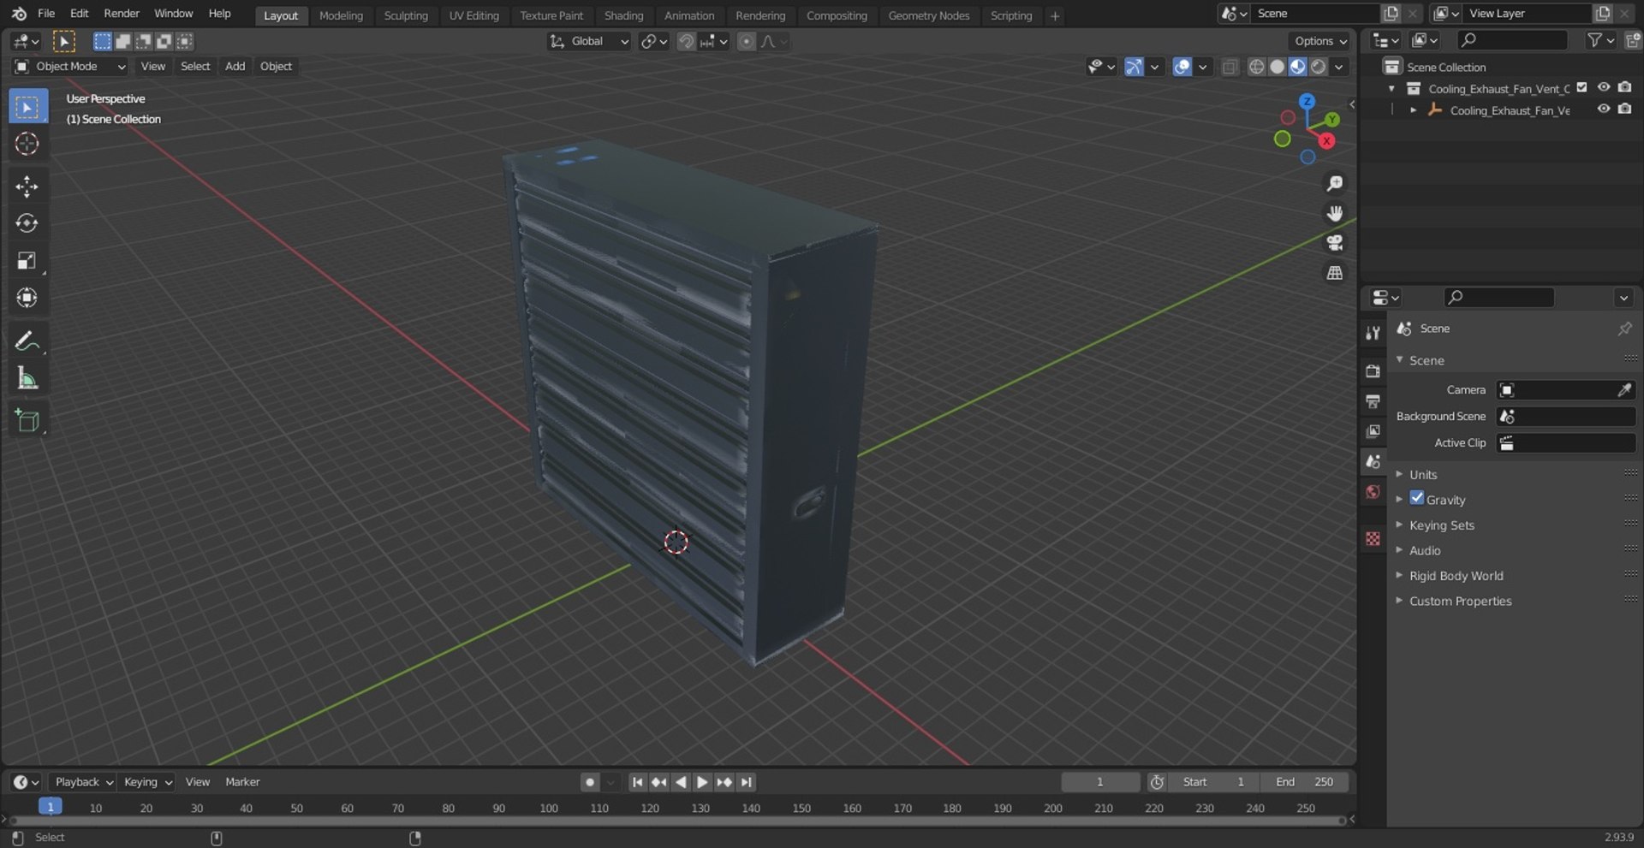Click the End frame field
This screenshot has height=848, width=1644.
coord(1304,782)
